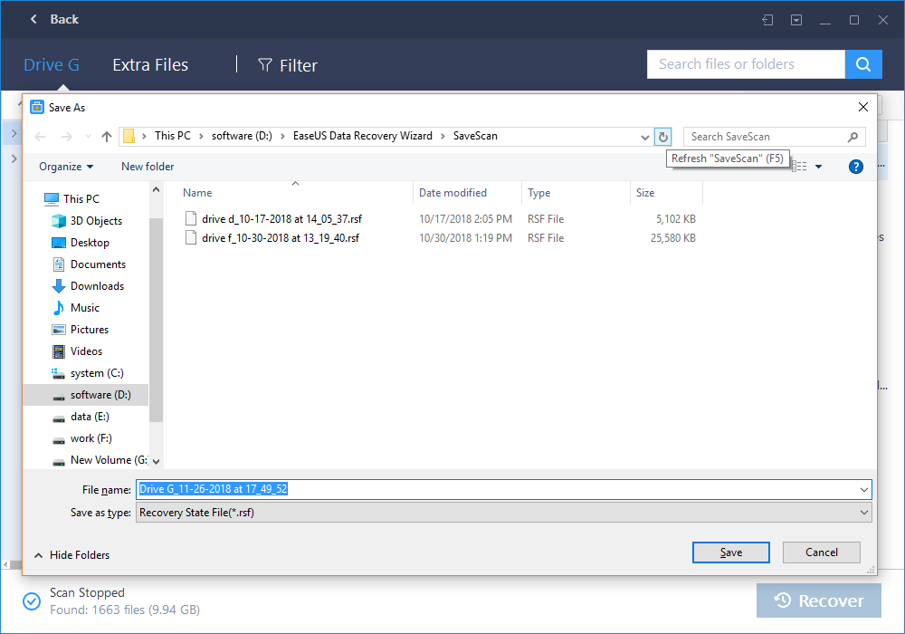This screenshot has width=905, height=634.
Task: Click the folder icon in the address bar
Action: point(131,136)
